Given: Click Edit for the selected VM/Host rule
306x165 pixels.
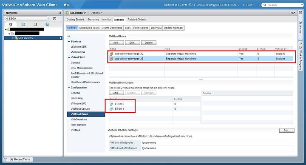Looking at the screenshot, I should [x=132, y=43].
